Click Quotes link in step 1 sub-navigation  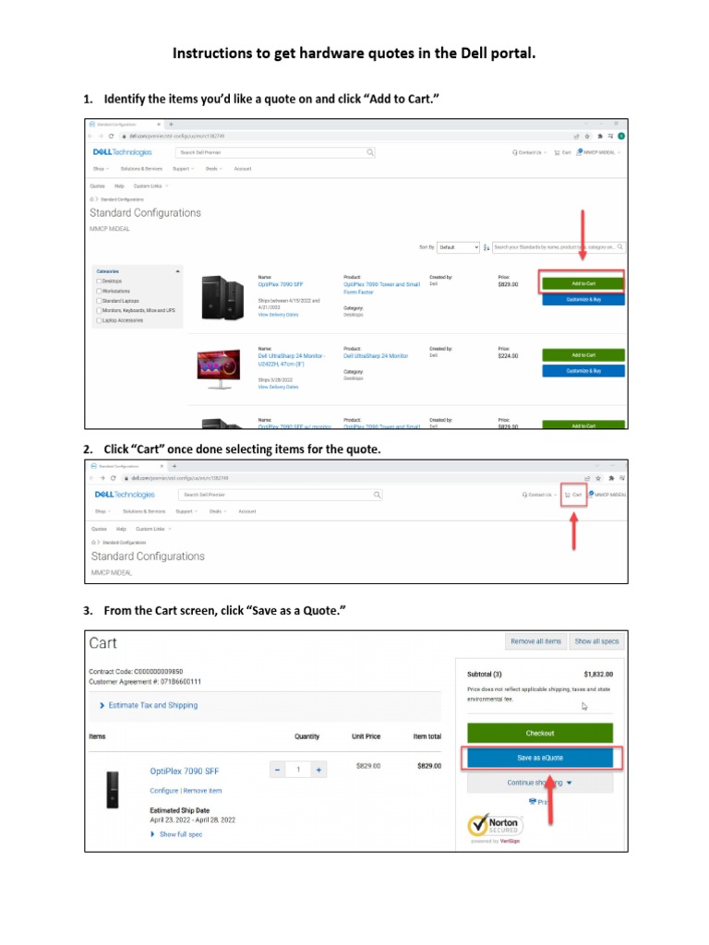tap(98, 186)
